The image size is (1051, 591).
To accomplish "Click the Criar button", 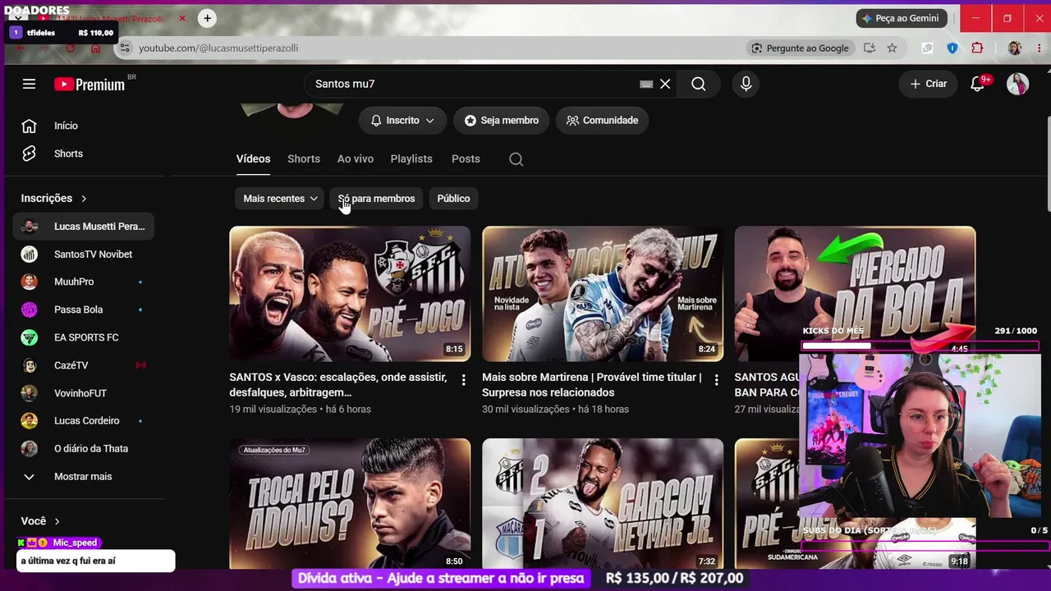I will coord(928,84).
